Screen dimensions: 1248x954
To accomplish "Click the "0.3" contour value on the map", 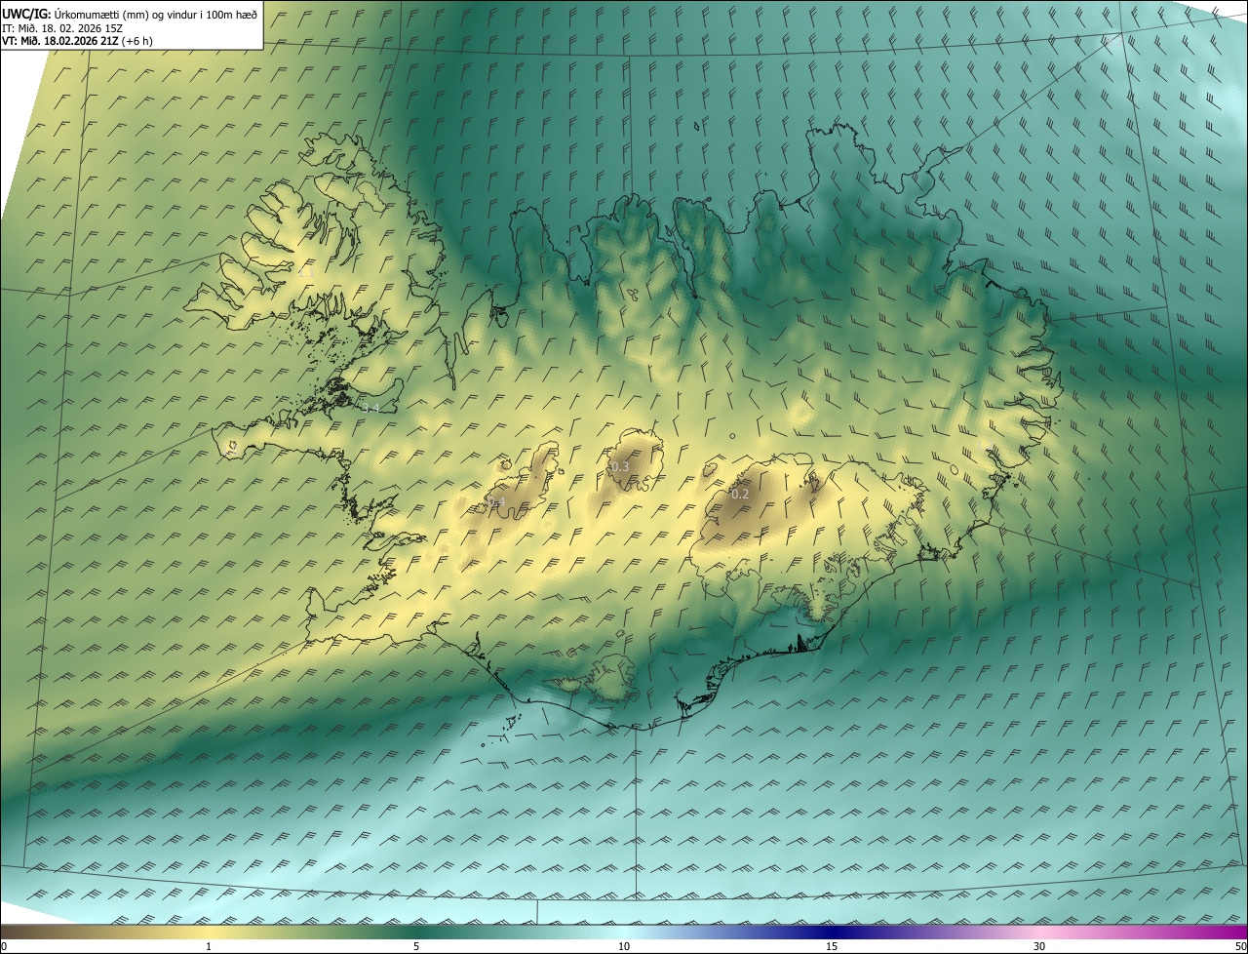I will click(619, 467).
